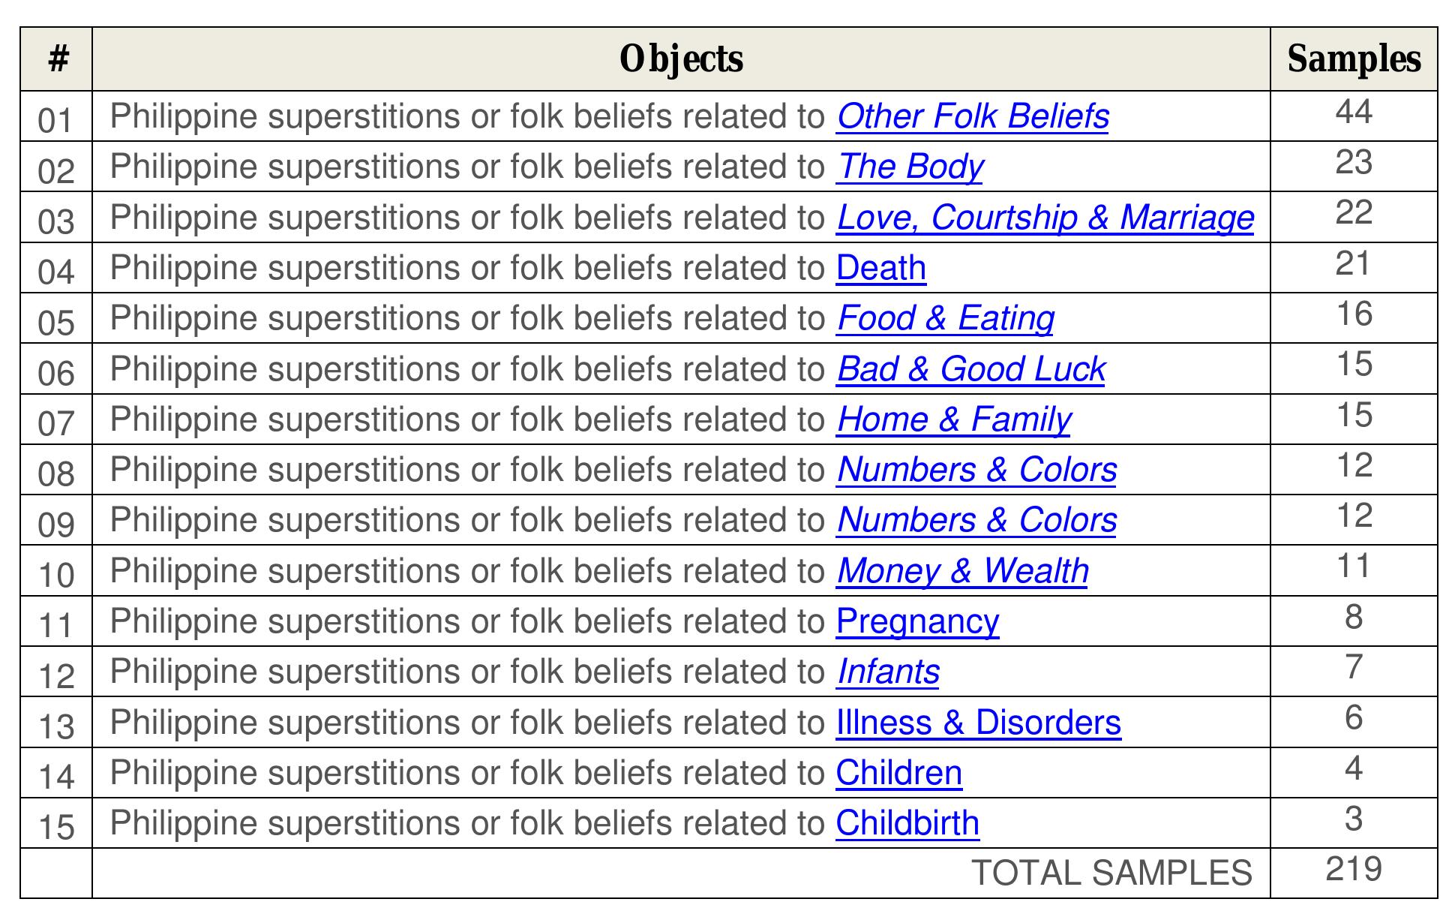Visit the Bad & Good Luck link

[971, 369]
